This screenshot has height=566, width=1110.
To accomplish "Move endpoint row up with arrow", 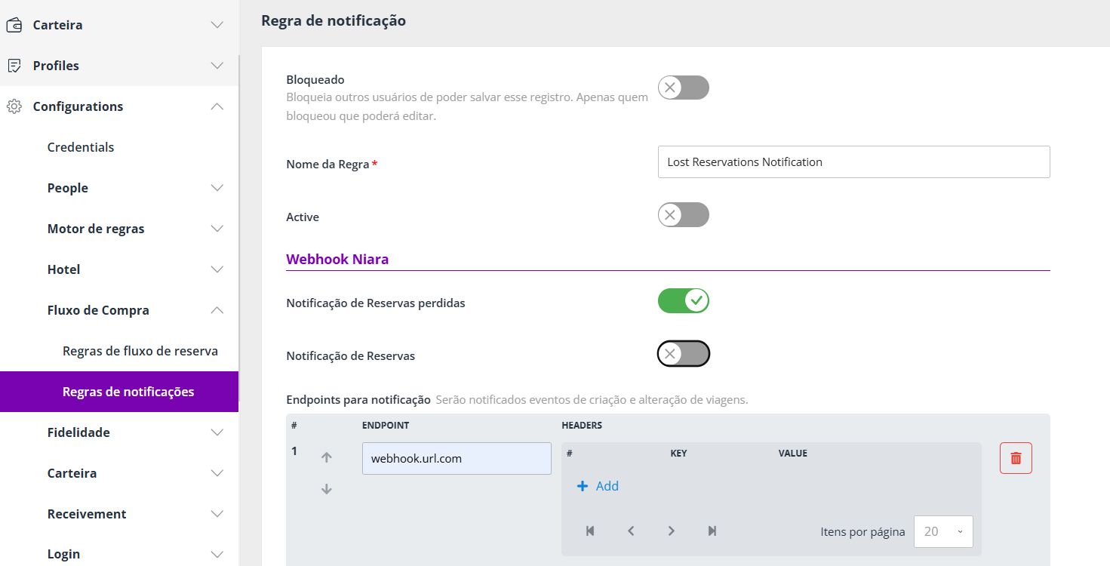I will (x=327, y=457).
